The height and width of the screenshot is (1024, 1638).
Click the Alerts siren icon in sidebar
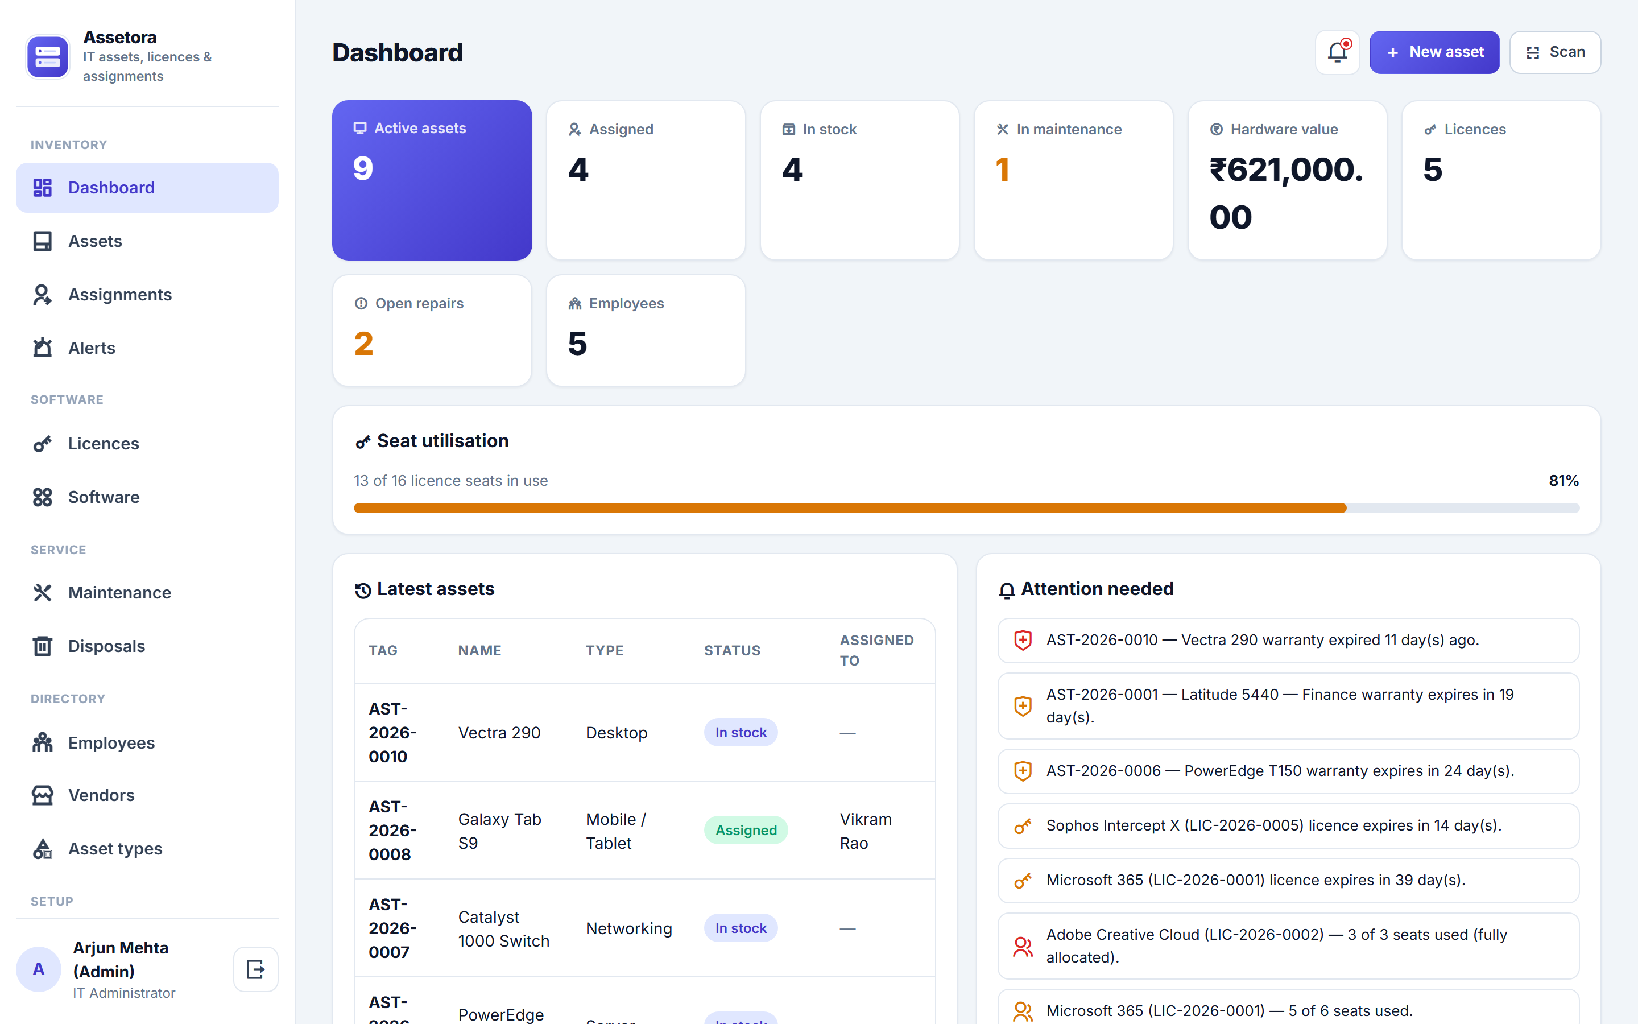(43, 348)
